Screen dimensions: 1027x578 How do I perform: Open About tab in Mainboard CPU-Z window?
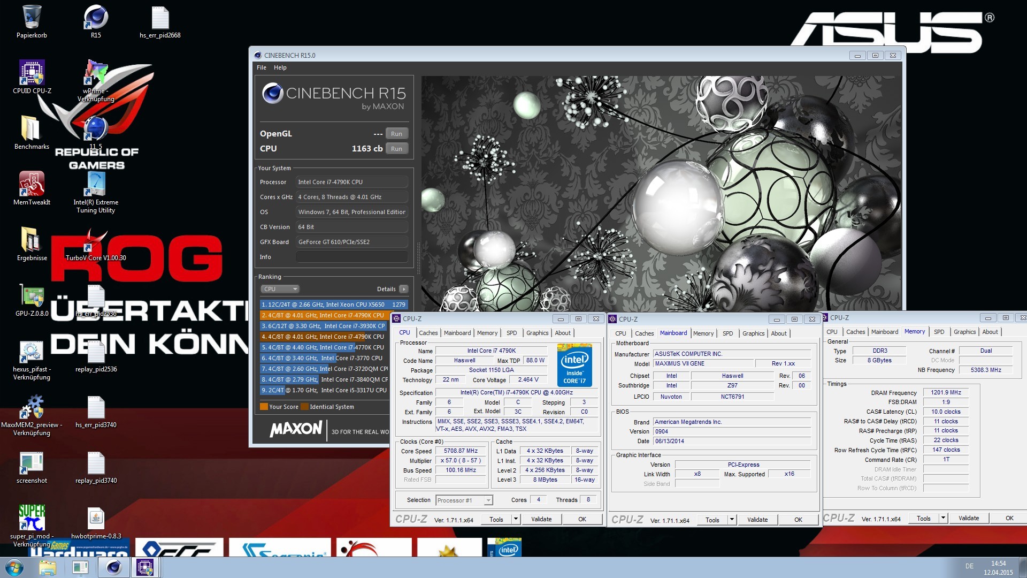coord(778,333)
